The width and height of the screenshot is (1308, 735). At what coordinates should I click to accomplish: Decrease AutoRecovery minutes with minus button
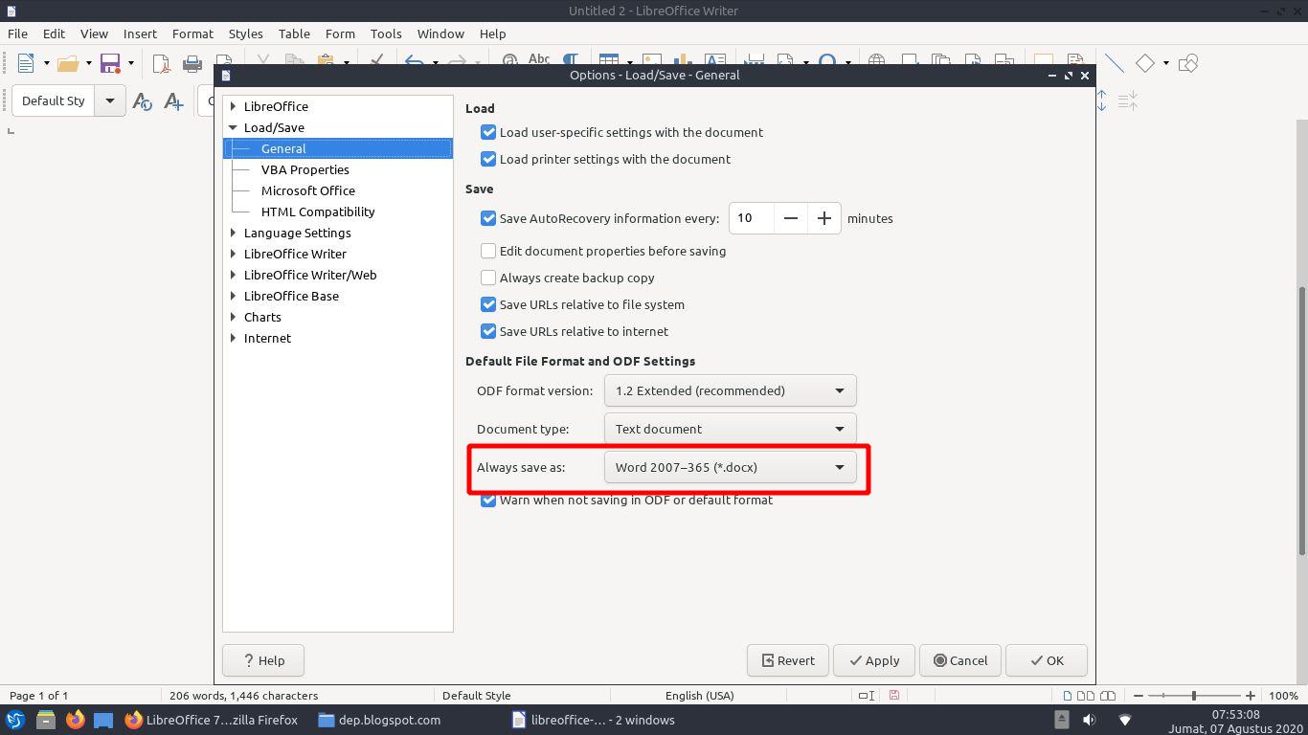pyautogui.click(x=790, y=218)
